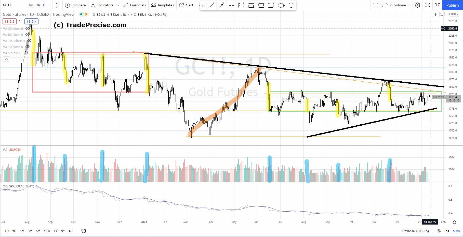Open the Indicators dropdown arrow
463x237 pixels.
118,5
